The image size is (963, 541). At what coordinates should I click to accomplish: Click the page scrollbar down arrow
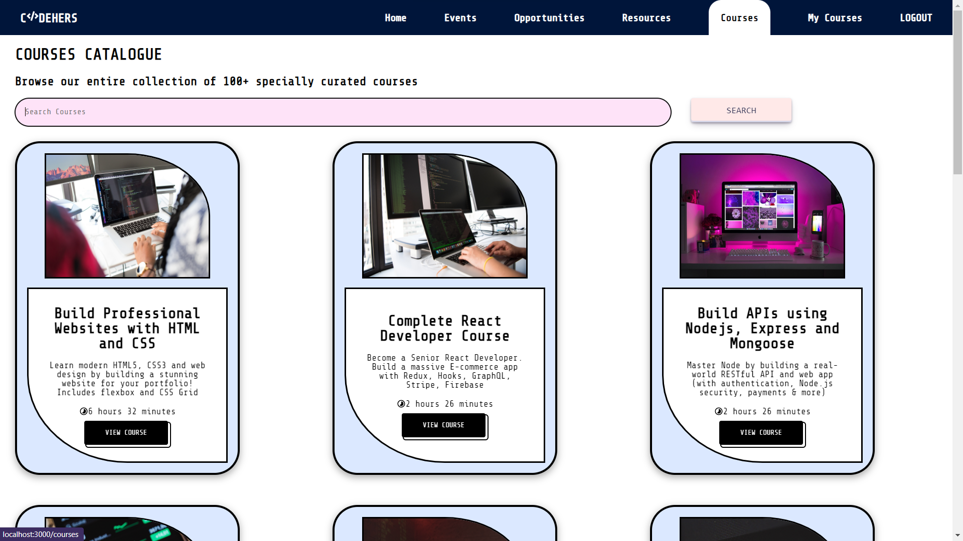(x=957, y=535)
